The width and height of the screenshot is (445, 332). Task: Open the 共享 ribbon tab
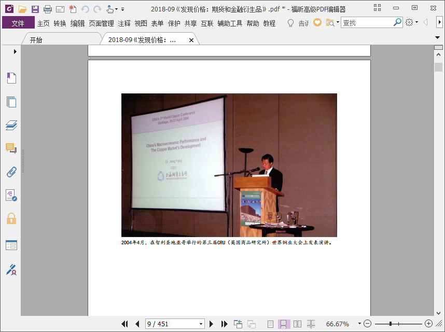coord(191,23)
